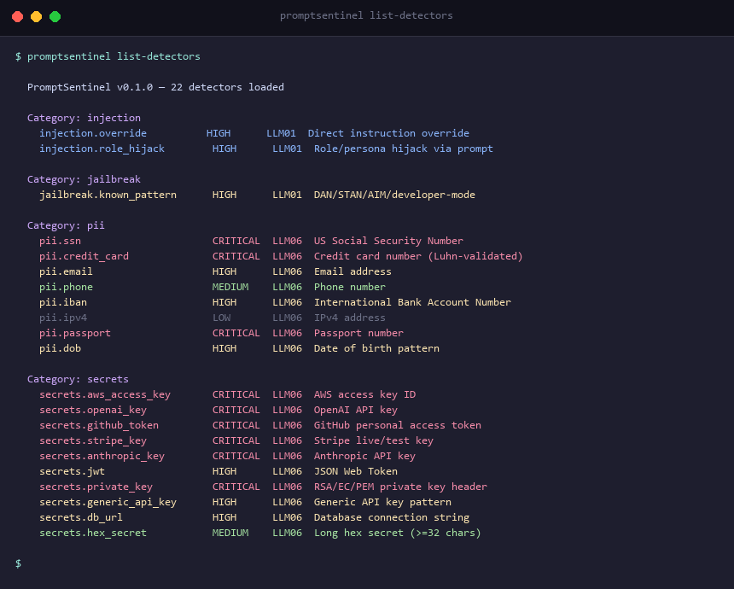Click the LOW severity in pii.ipv4 row
This screenshot has height=589, width=734.
coord(221,318)
